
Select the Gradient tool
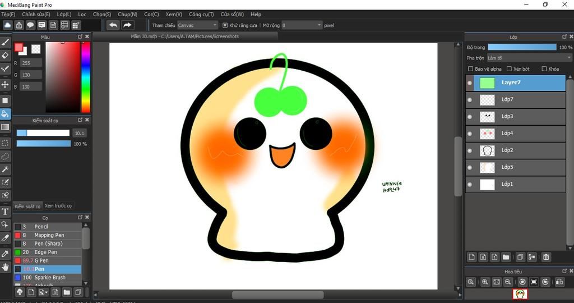pos(5,127)
